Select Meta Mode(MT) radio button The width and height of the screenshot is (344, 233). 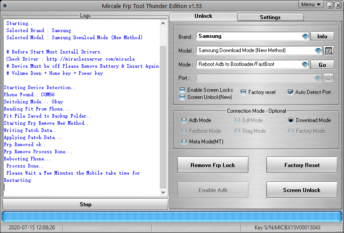pos(184,142)
